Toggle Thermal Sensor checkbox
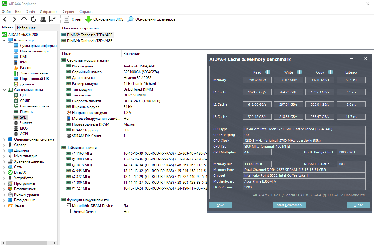 69,212
